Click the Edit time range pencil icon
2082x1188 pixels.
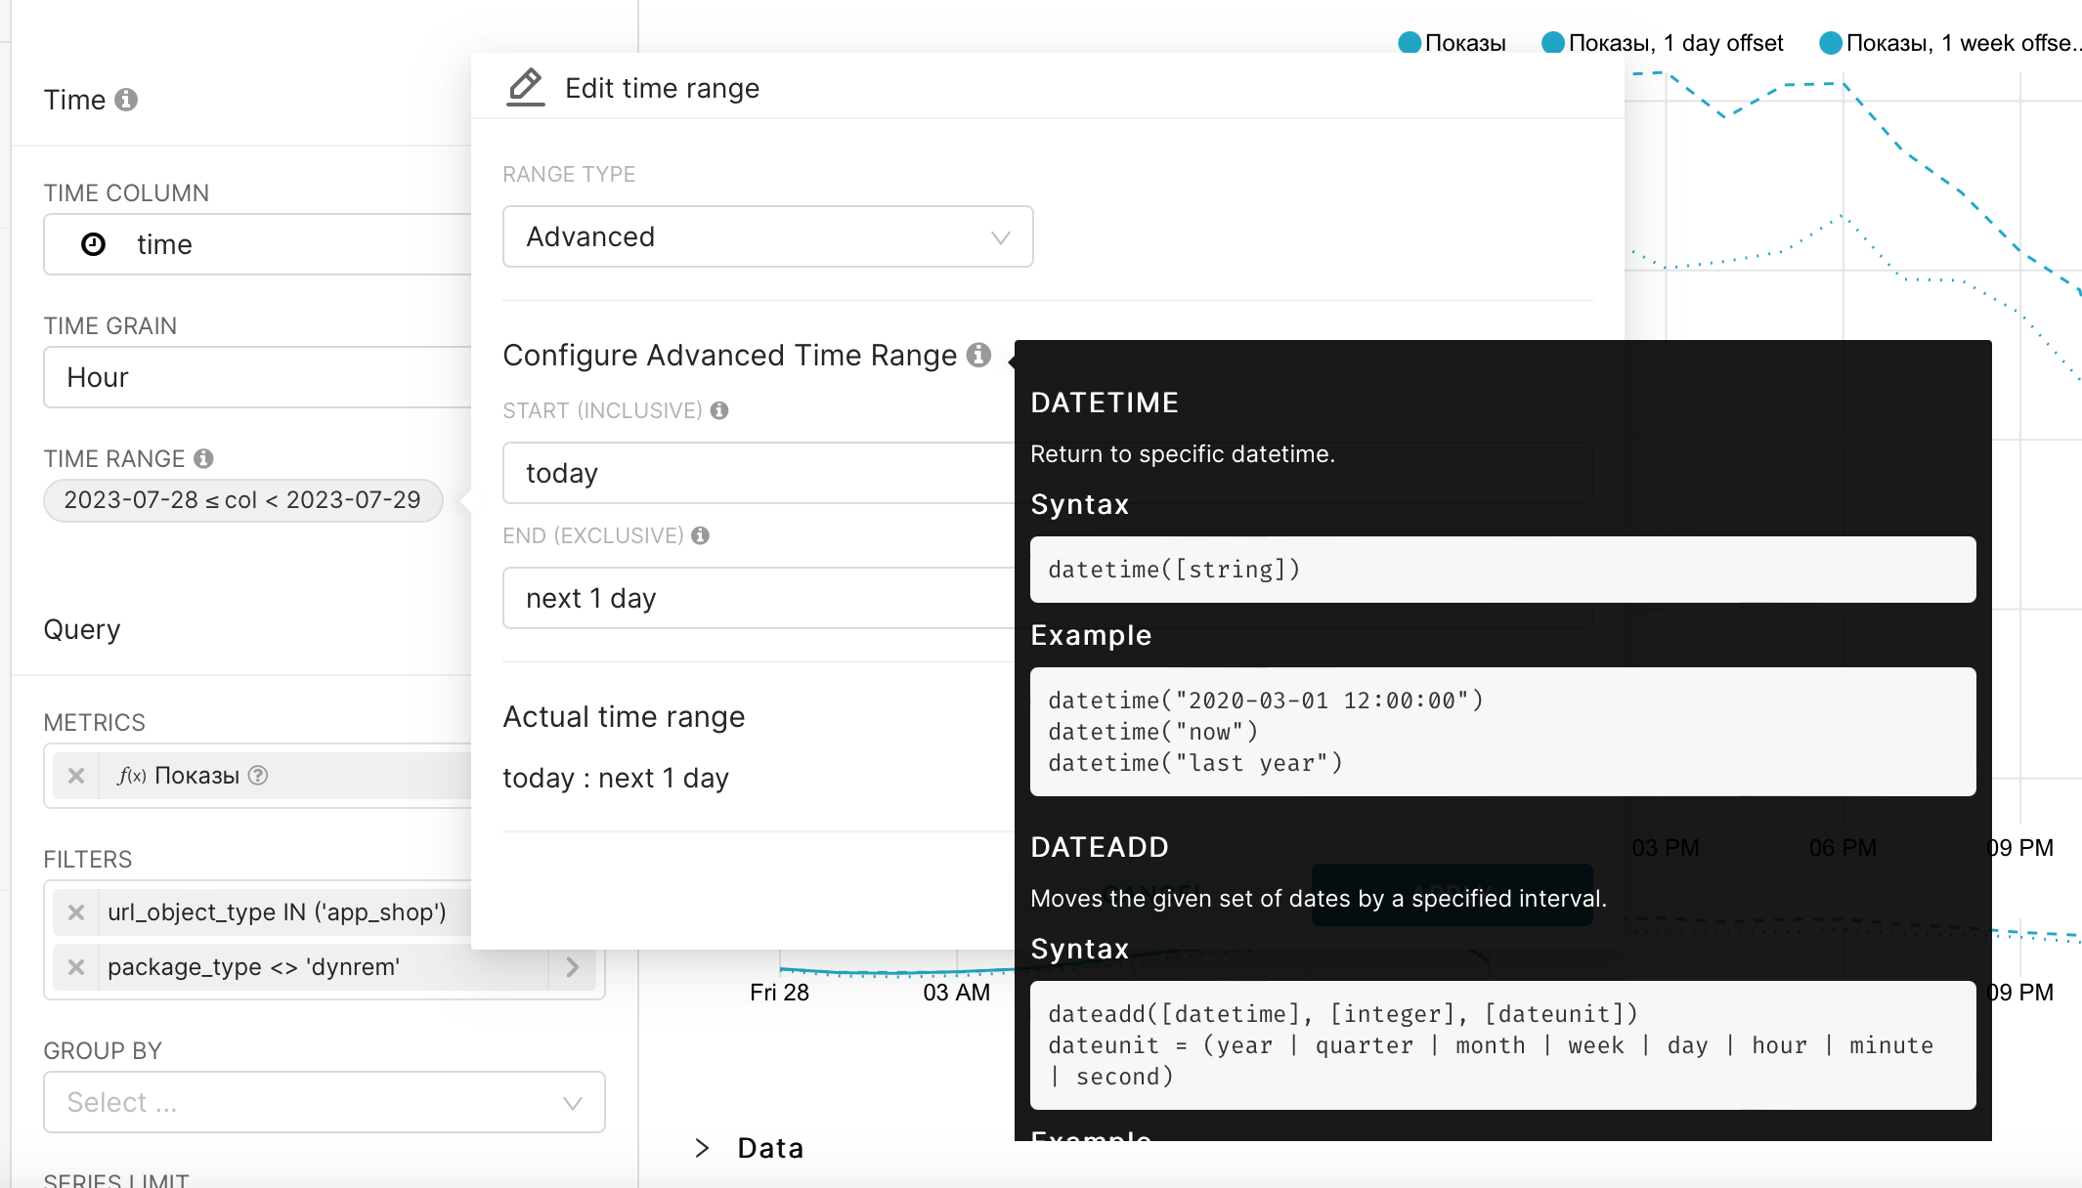[x=525, y=86]
